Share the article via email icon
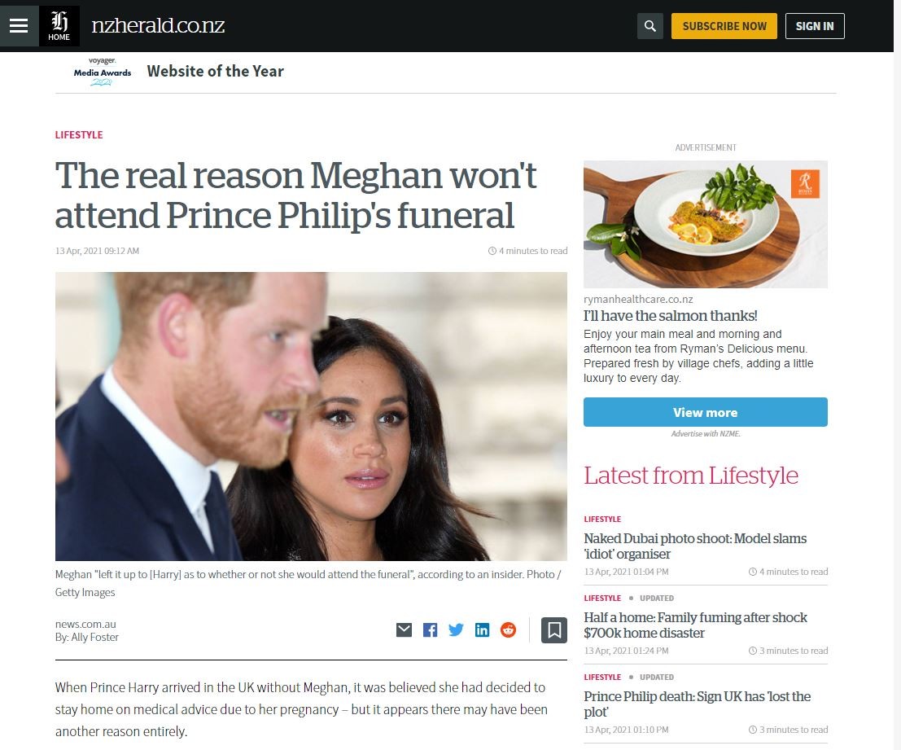The height and width of the screenshot is (750, 901). [x=404, y=629]
